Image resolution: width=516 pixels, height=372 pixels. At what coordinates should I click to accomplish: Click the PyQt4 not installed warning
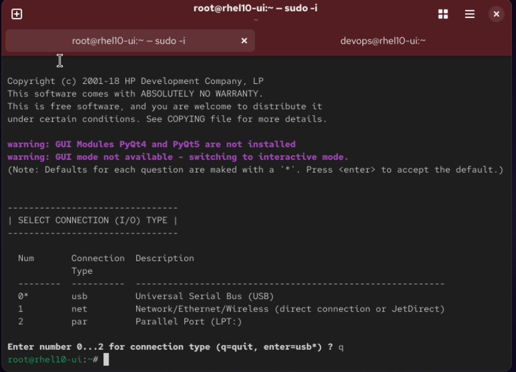pyautogui.click(x=151, y=144)
